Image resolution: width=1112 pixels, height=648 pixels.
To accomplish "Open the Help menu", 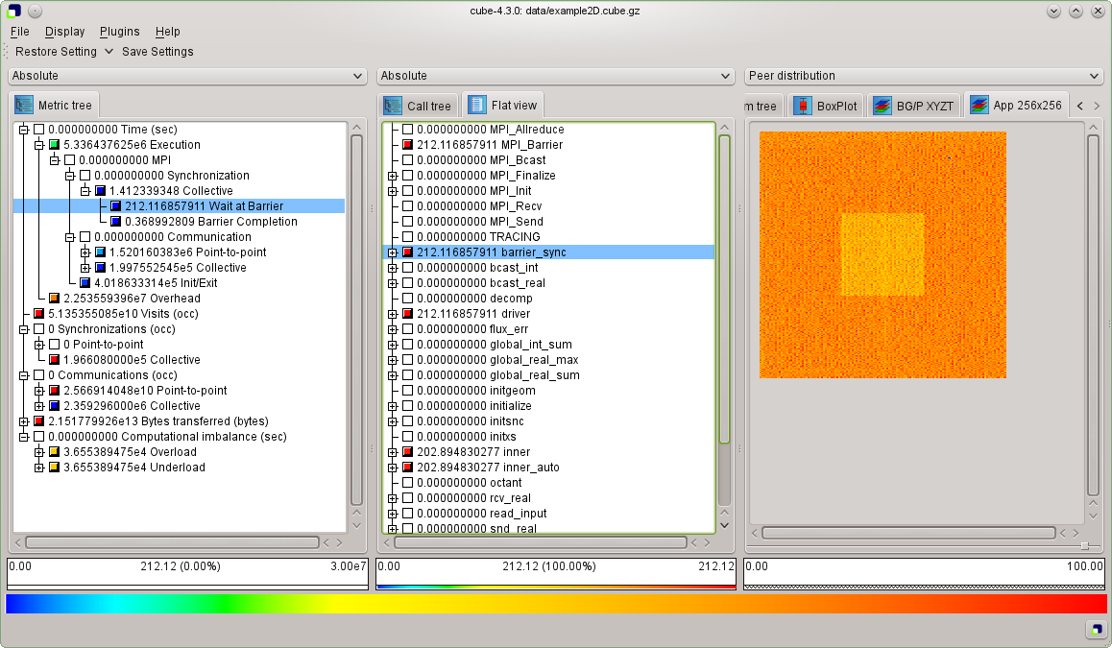I will click(167, 31).
